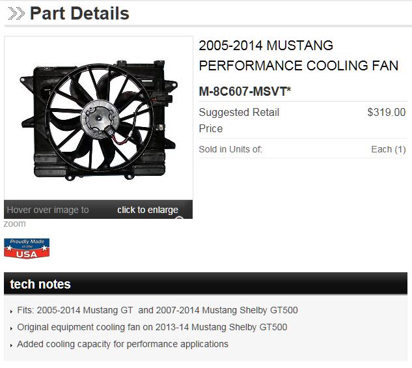Click the Suggested Retail Price label

tap(239, 120)
